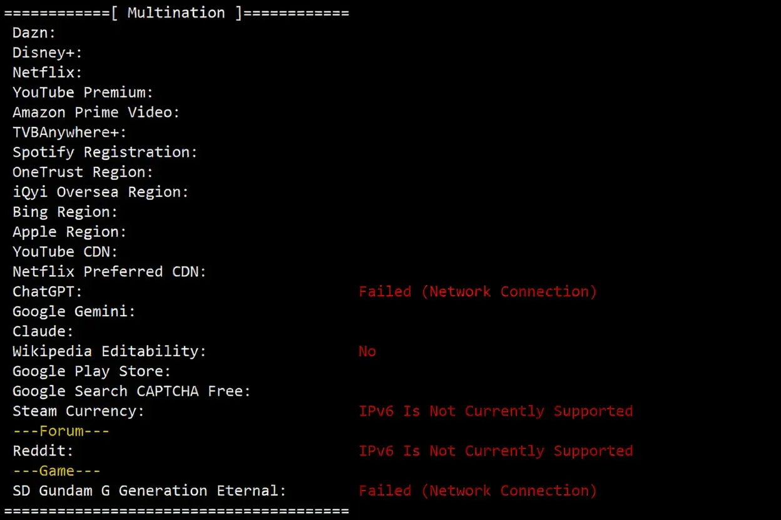The height and width of the screenshot is (520, 781).
Task: Select the Dazn: line
Action: click(34, 32)
